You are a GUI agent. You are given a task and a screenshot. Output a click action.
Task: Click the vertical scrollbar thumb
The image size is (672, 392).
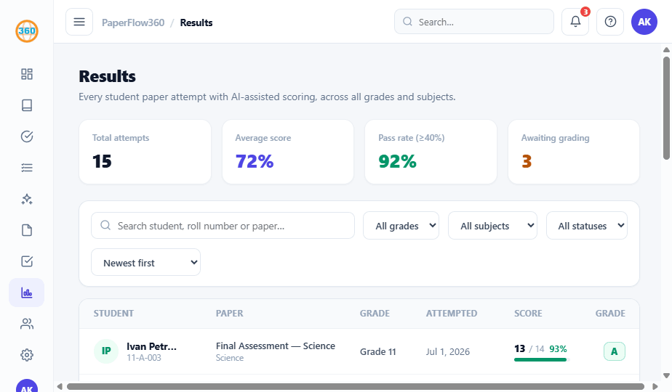click(666, 108)
